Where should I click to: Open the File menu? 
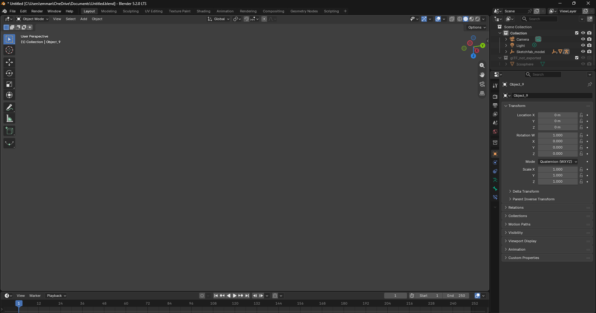[12, 11]
